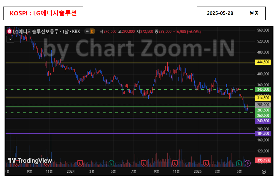Select the purple 184,300 price label
The image size is (277, 184).
263,134
